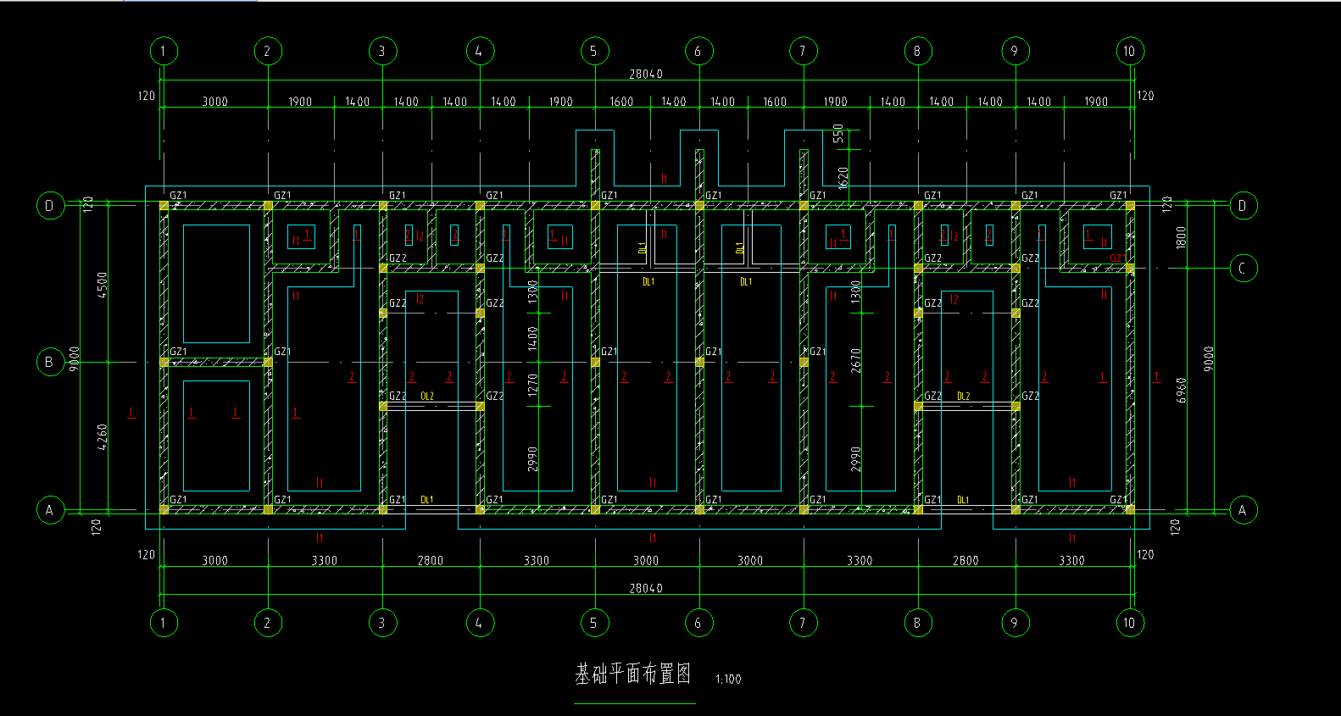Pick the 1270 dimension text
1341x716 pixels.
532,386
